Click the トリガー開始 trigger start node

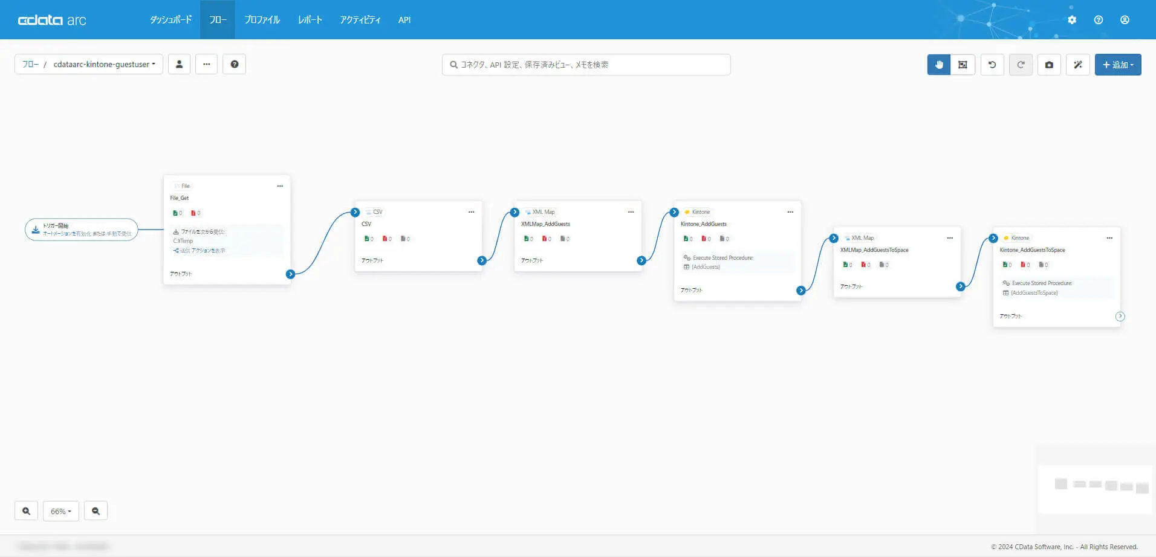click(x=82, y=230)
